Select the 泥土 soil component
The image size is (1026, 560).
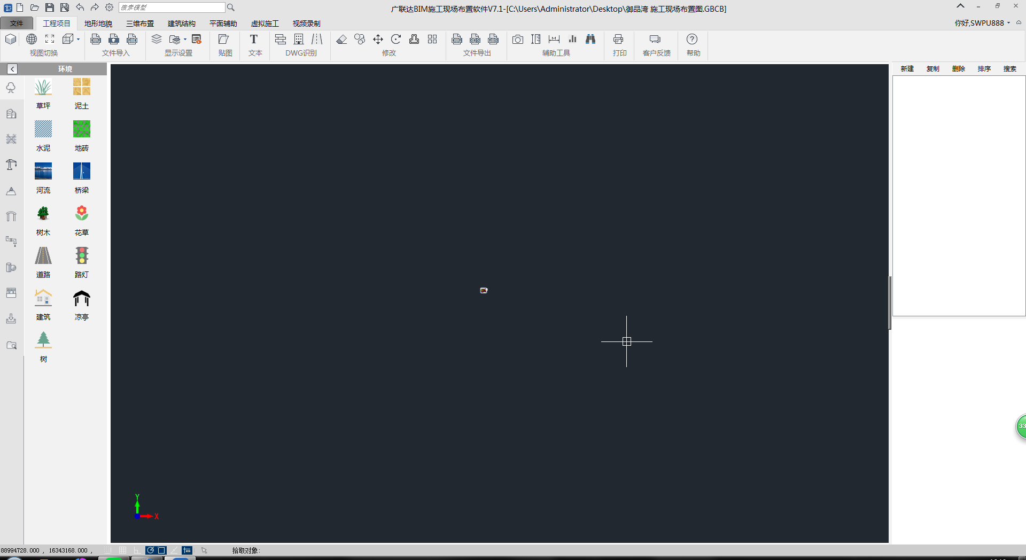tap(82, 94)
